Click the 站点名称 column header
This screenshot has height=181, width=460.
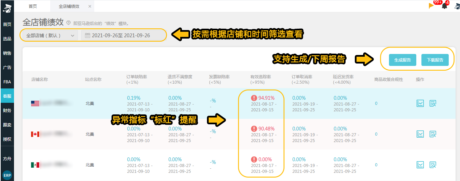click(x=93, y=79)
